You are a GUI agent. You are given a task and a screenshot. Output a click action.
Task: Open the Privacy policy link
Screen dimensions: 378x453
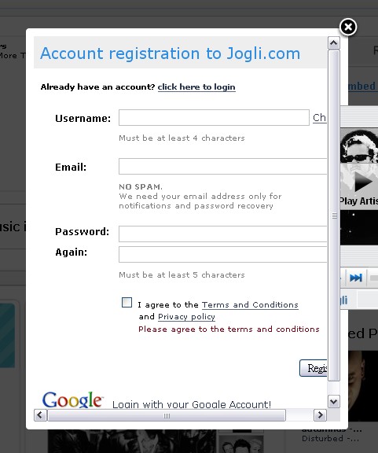(x=186, y=317)
